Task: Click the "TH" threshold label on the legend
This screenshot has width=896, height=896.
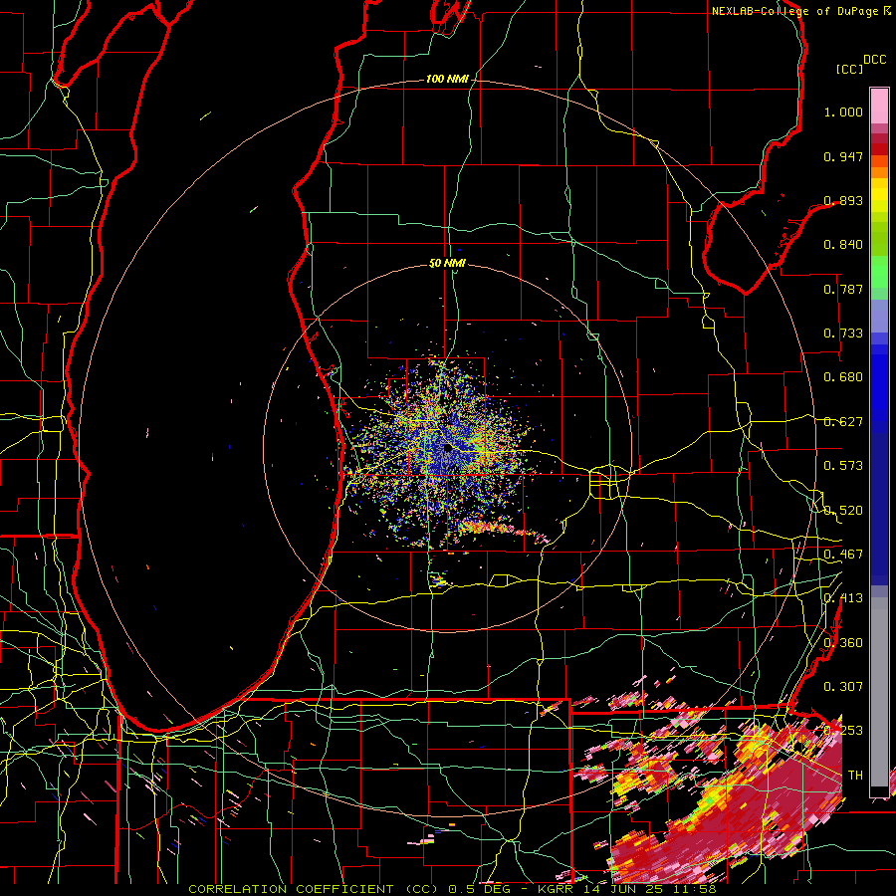Action: (855, 776)
